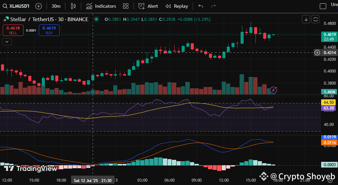Start bar Replay mode
The image size is (338, 185).
[x=177, y=6]
